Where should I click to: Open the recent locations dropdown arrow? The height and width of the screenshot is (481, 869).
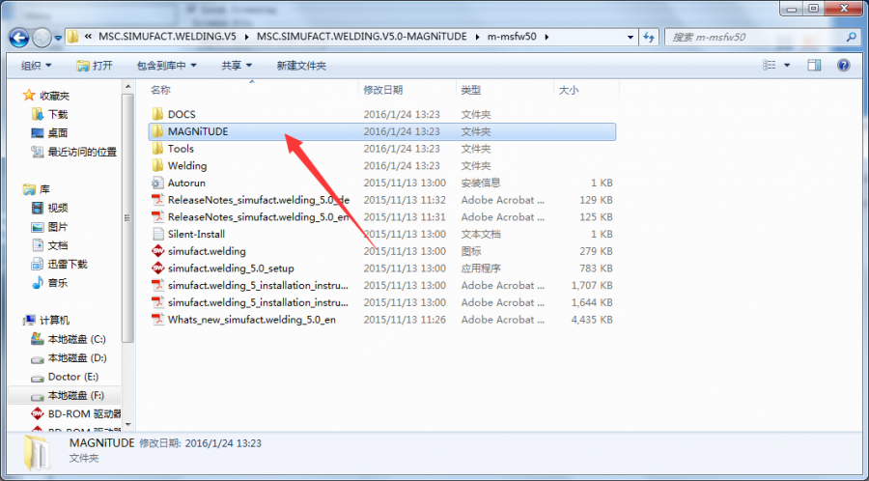coord(58,38)
